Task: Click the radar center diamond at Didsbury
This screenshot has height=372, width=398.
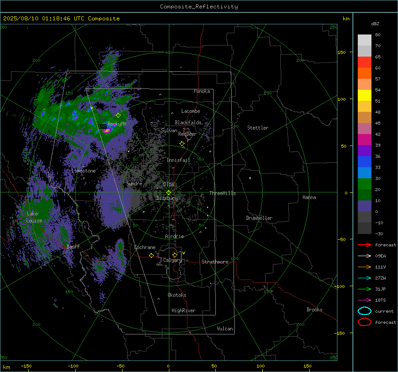Action: [168, 193]
